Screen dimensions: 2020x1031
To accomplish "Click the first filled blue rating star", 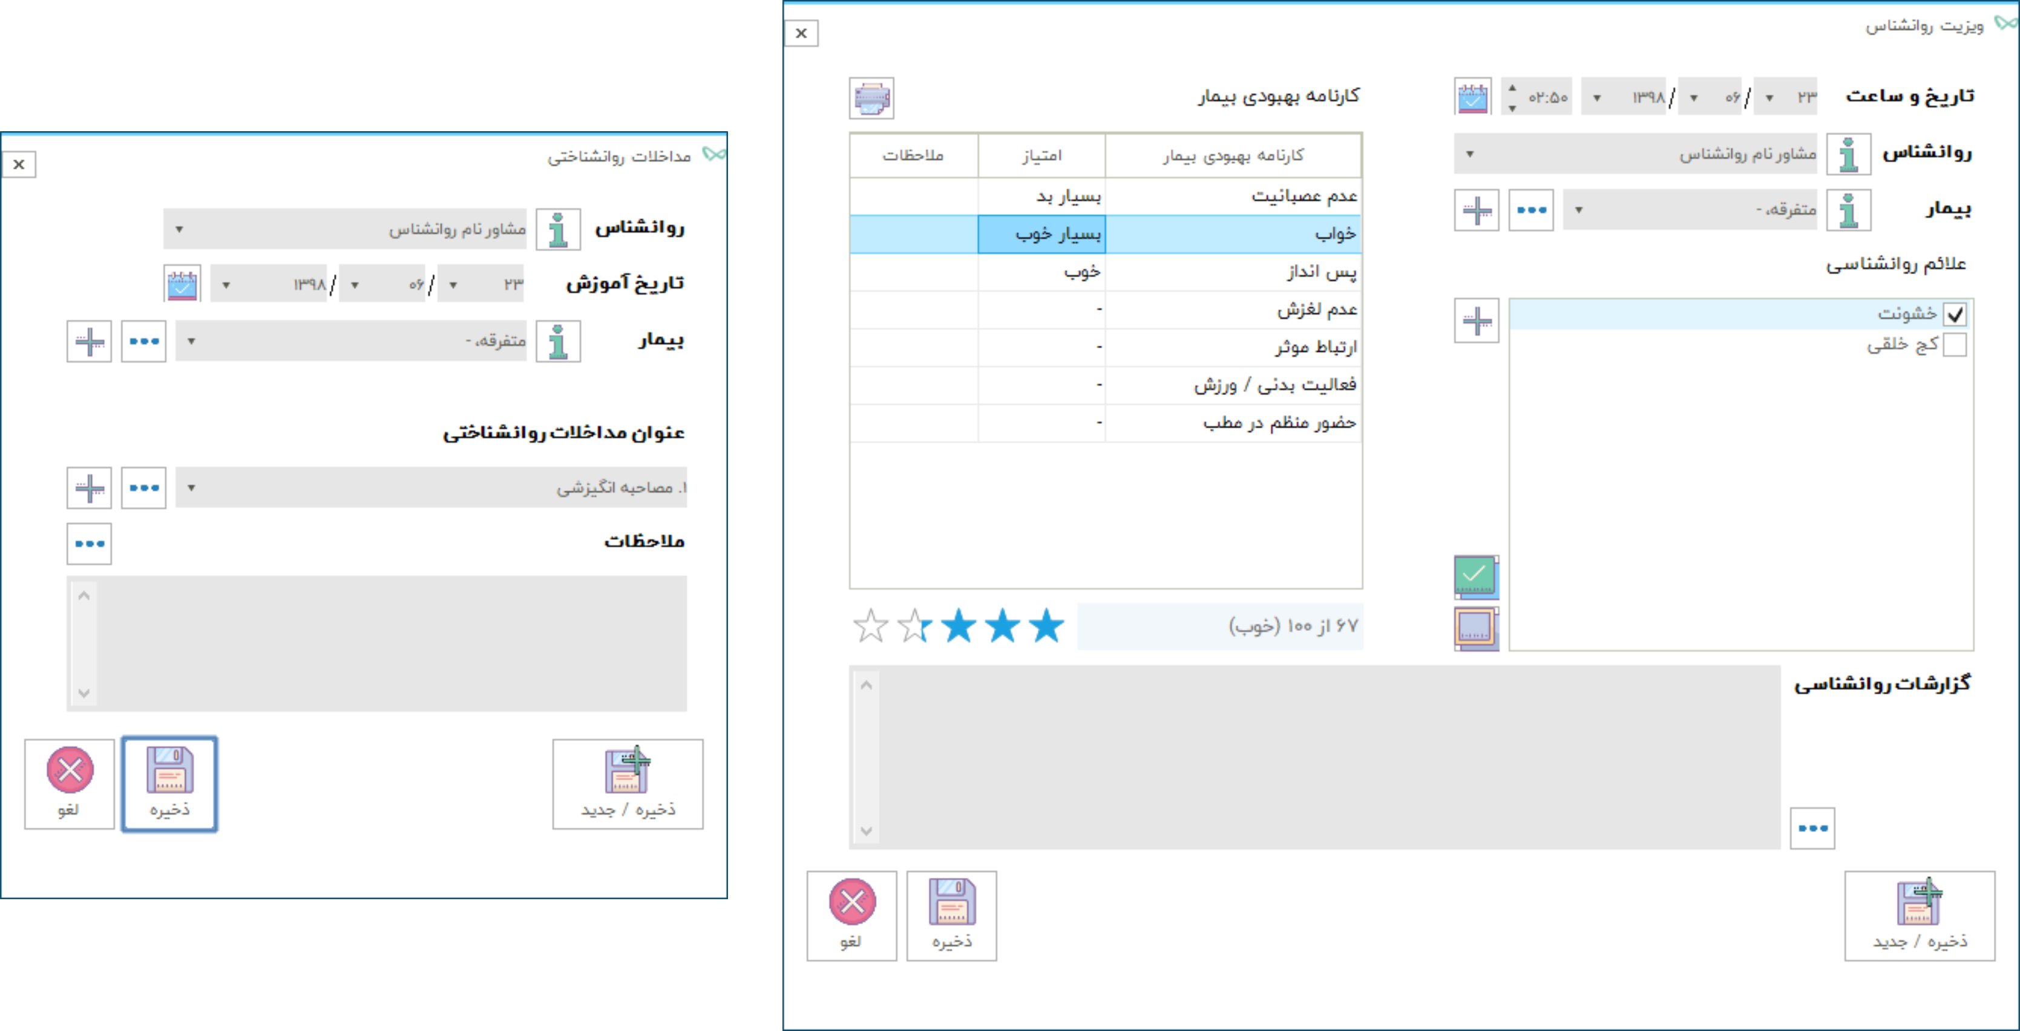I will pyautogui.click(x=1046, y=626).
